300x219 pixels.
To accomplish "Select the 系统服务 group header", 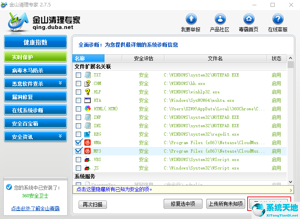I will click(x=180, y=176).
